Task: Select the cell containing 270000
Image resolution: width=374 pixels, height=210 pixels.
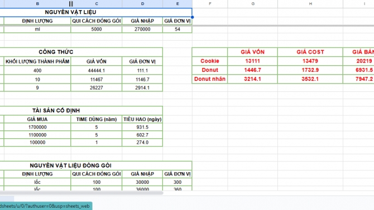Action: (142, 30)
